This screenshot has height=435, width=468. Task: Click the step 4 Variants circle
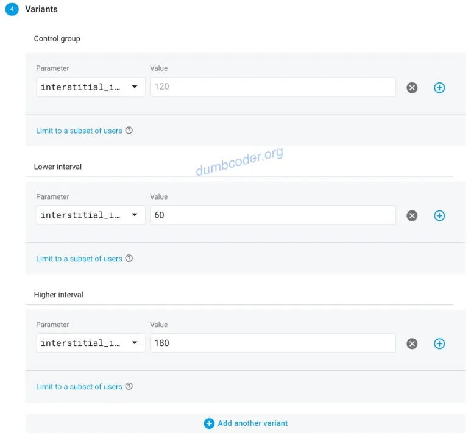tap(12, 9)
